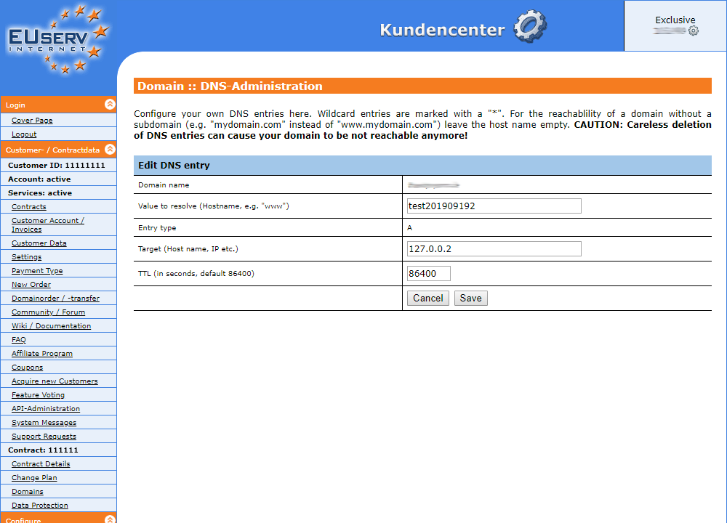Go to API-Administration
The width and height of the screenshot is (727, 523).
tap(46, 409)
